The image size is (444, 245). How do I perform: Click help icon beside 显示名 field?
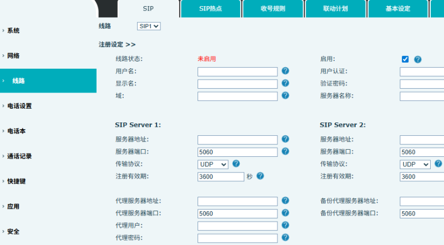click(285, 83)
